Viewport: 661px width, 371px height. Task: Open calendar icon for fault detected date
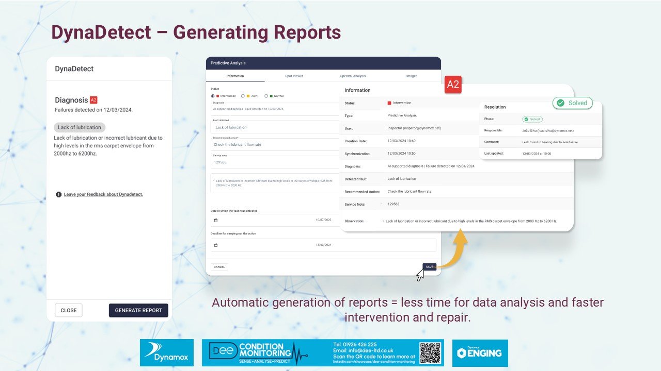[x=216, y=220]
